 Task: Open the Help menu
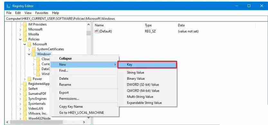pyautogui.click(x=55, y=13)
